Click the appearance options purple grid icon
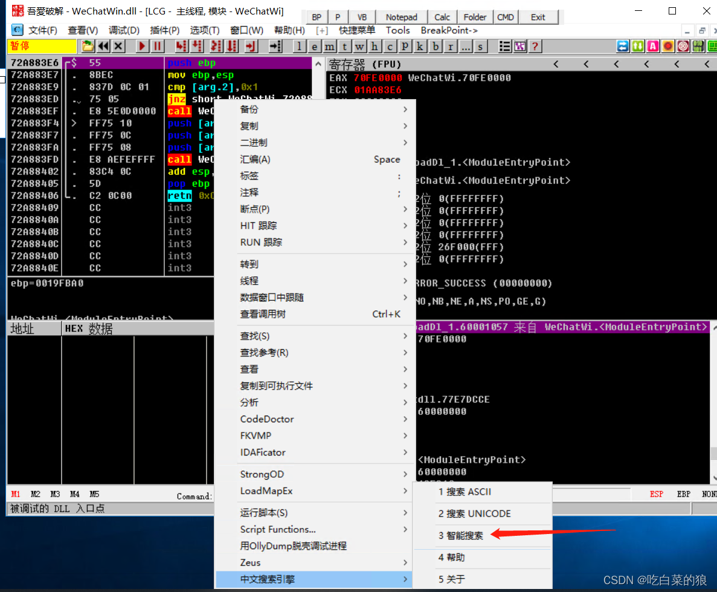This screenshot has width=717, height=592. (520, 46)
